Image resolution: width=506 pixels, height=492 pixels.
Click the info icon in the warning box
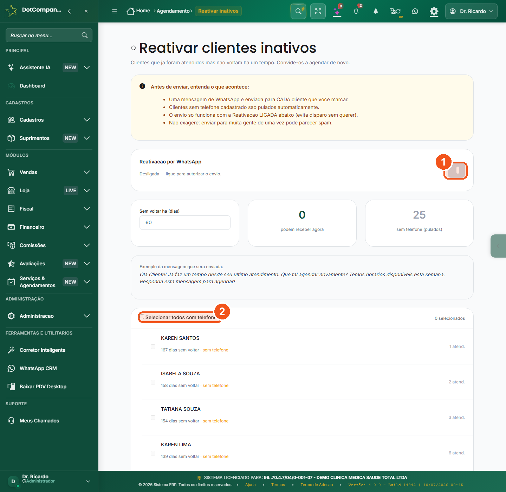click(142, 86)
